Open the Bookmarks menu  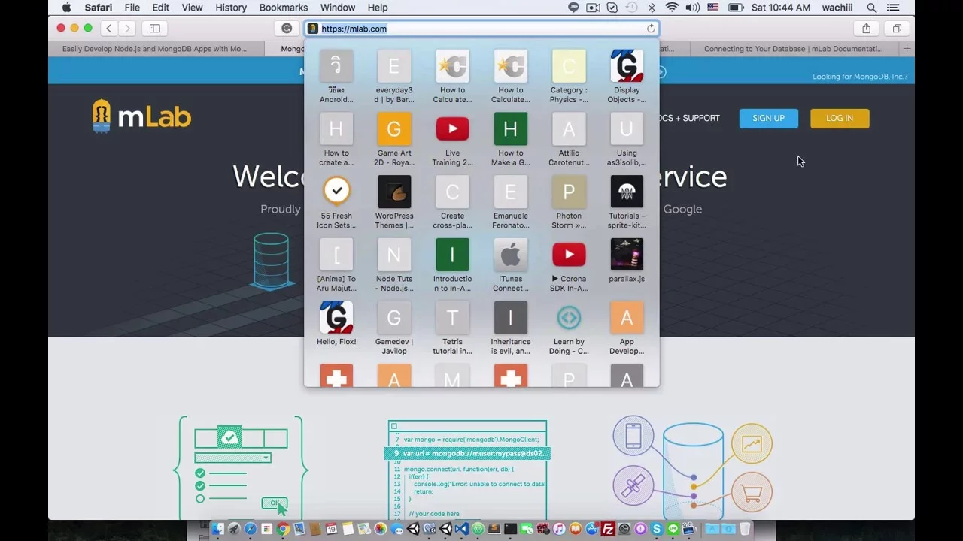tap(284, 8)
